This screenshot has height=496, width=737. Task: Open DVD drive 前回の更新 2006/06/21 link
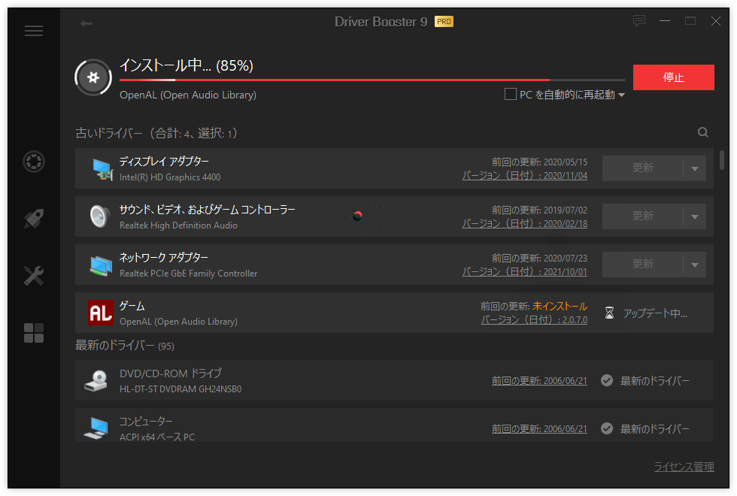(539, 381)
